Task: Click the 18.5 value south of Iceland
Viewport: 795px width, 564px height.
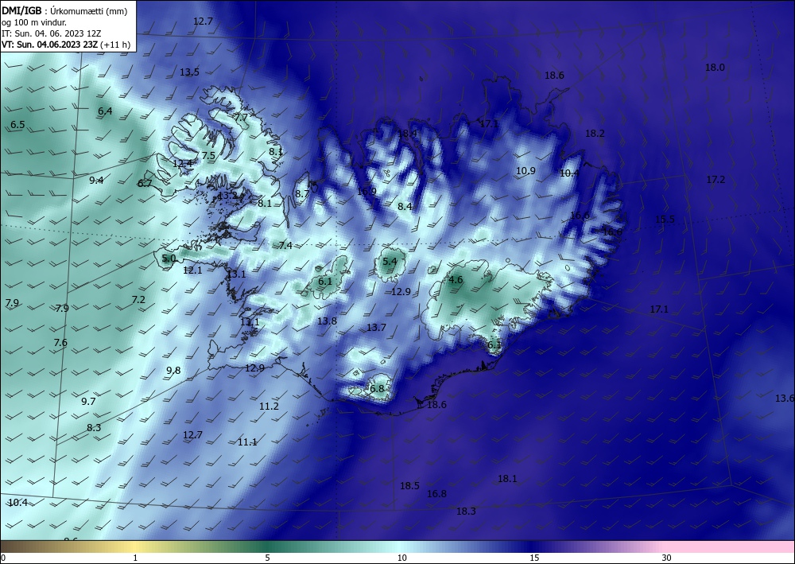Action: tap(409, 486)
